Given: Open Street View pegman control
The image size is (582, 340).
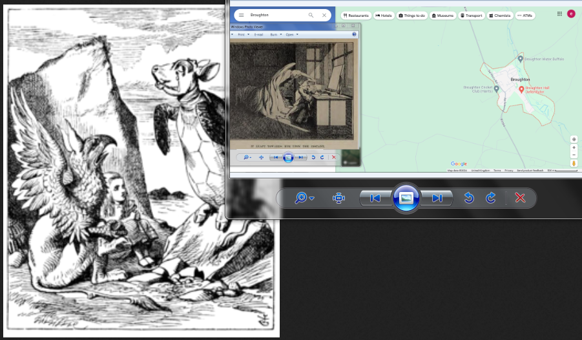Looking at the screenshot, I should (574, 163).
